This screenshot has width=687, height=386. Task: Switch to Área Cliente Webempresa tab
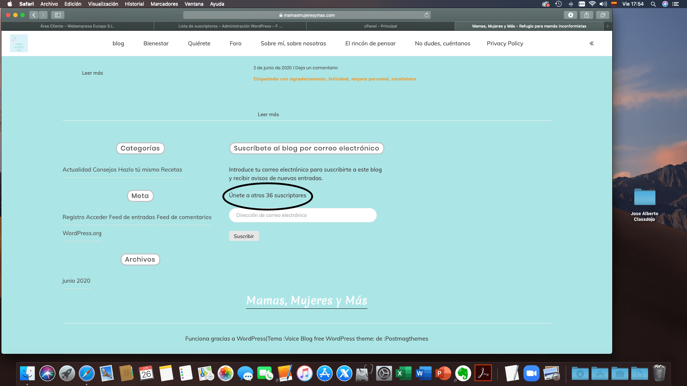[x=78, y=26]
